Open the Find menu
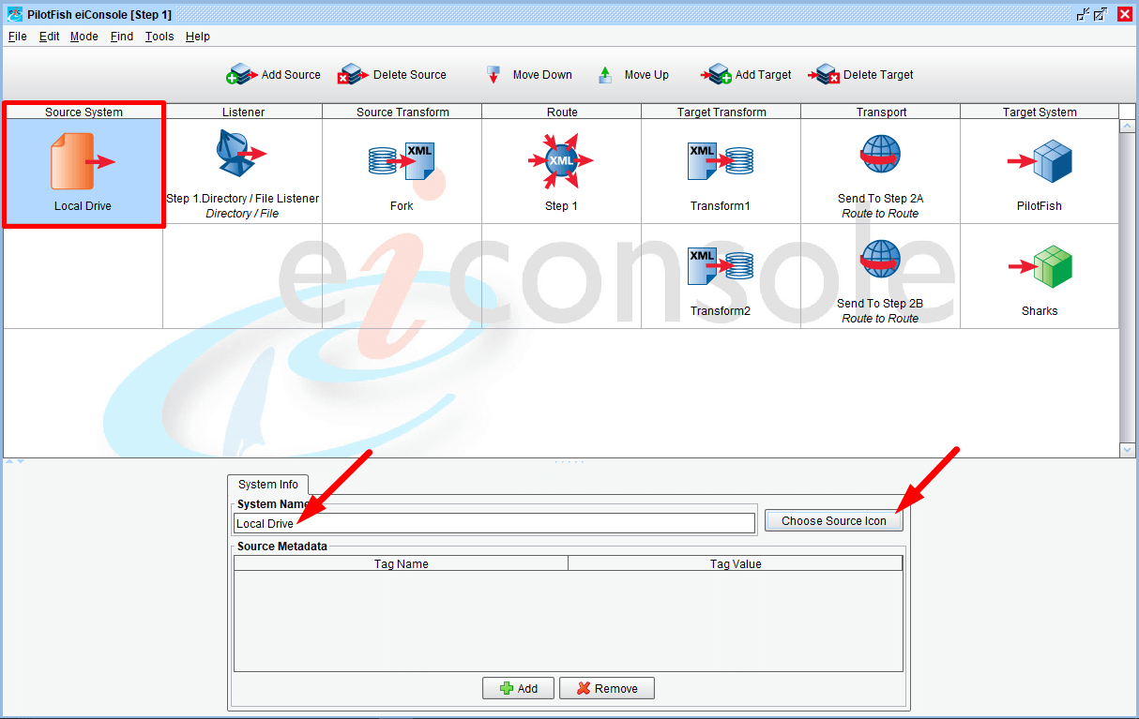1139x719 pixels. [x=122, y=37]
